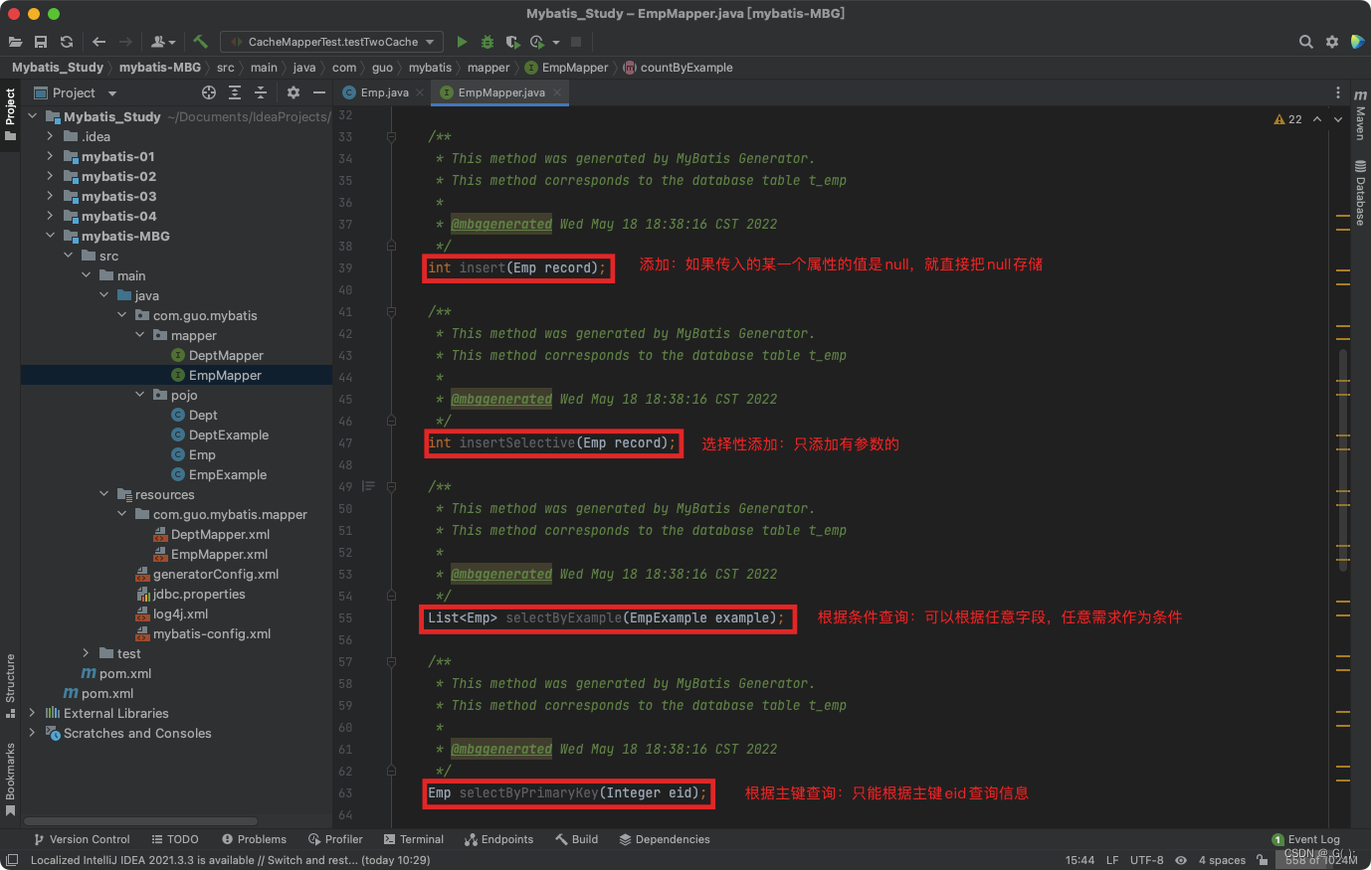
Task: Open the Profiler tab
Action: coord(335,839)
